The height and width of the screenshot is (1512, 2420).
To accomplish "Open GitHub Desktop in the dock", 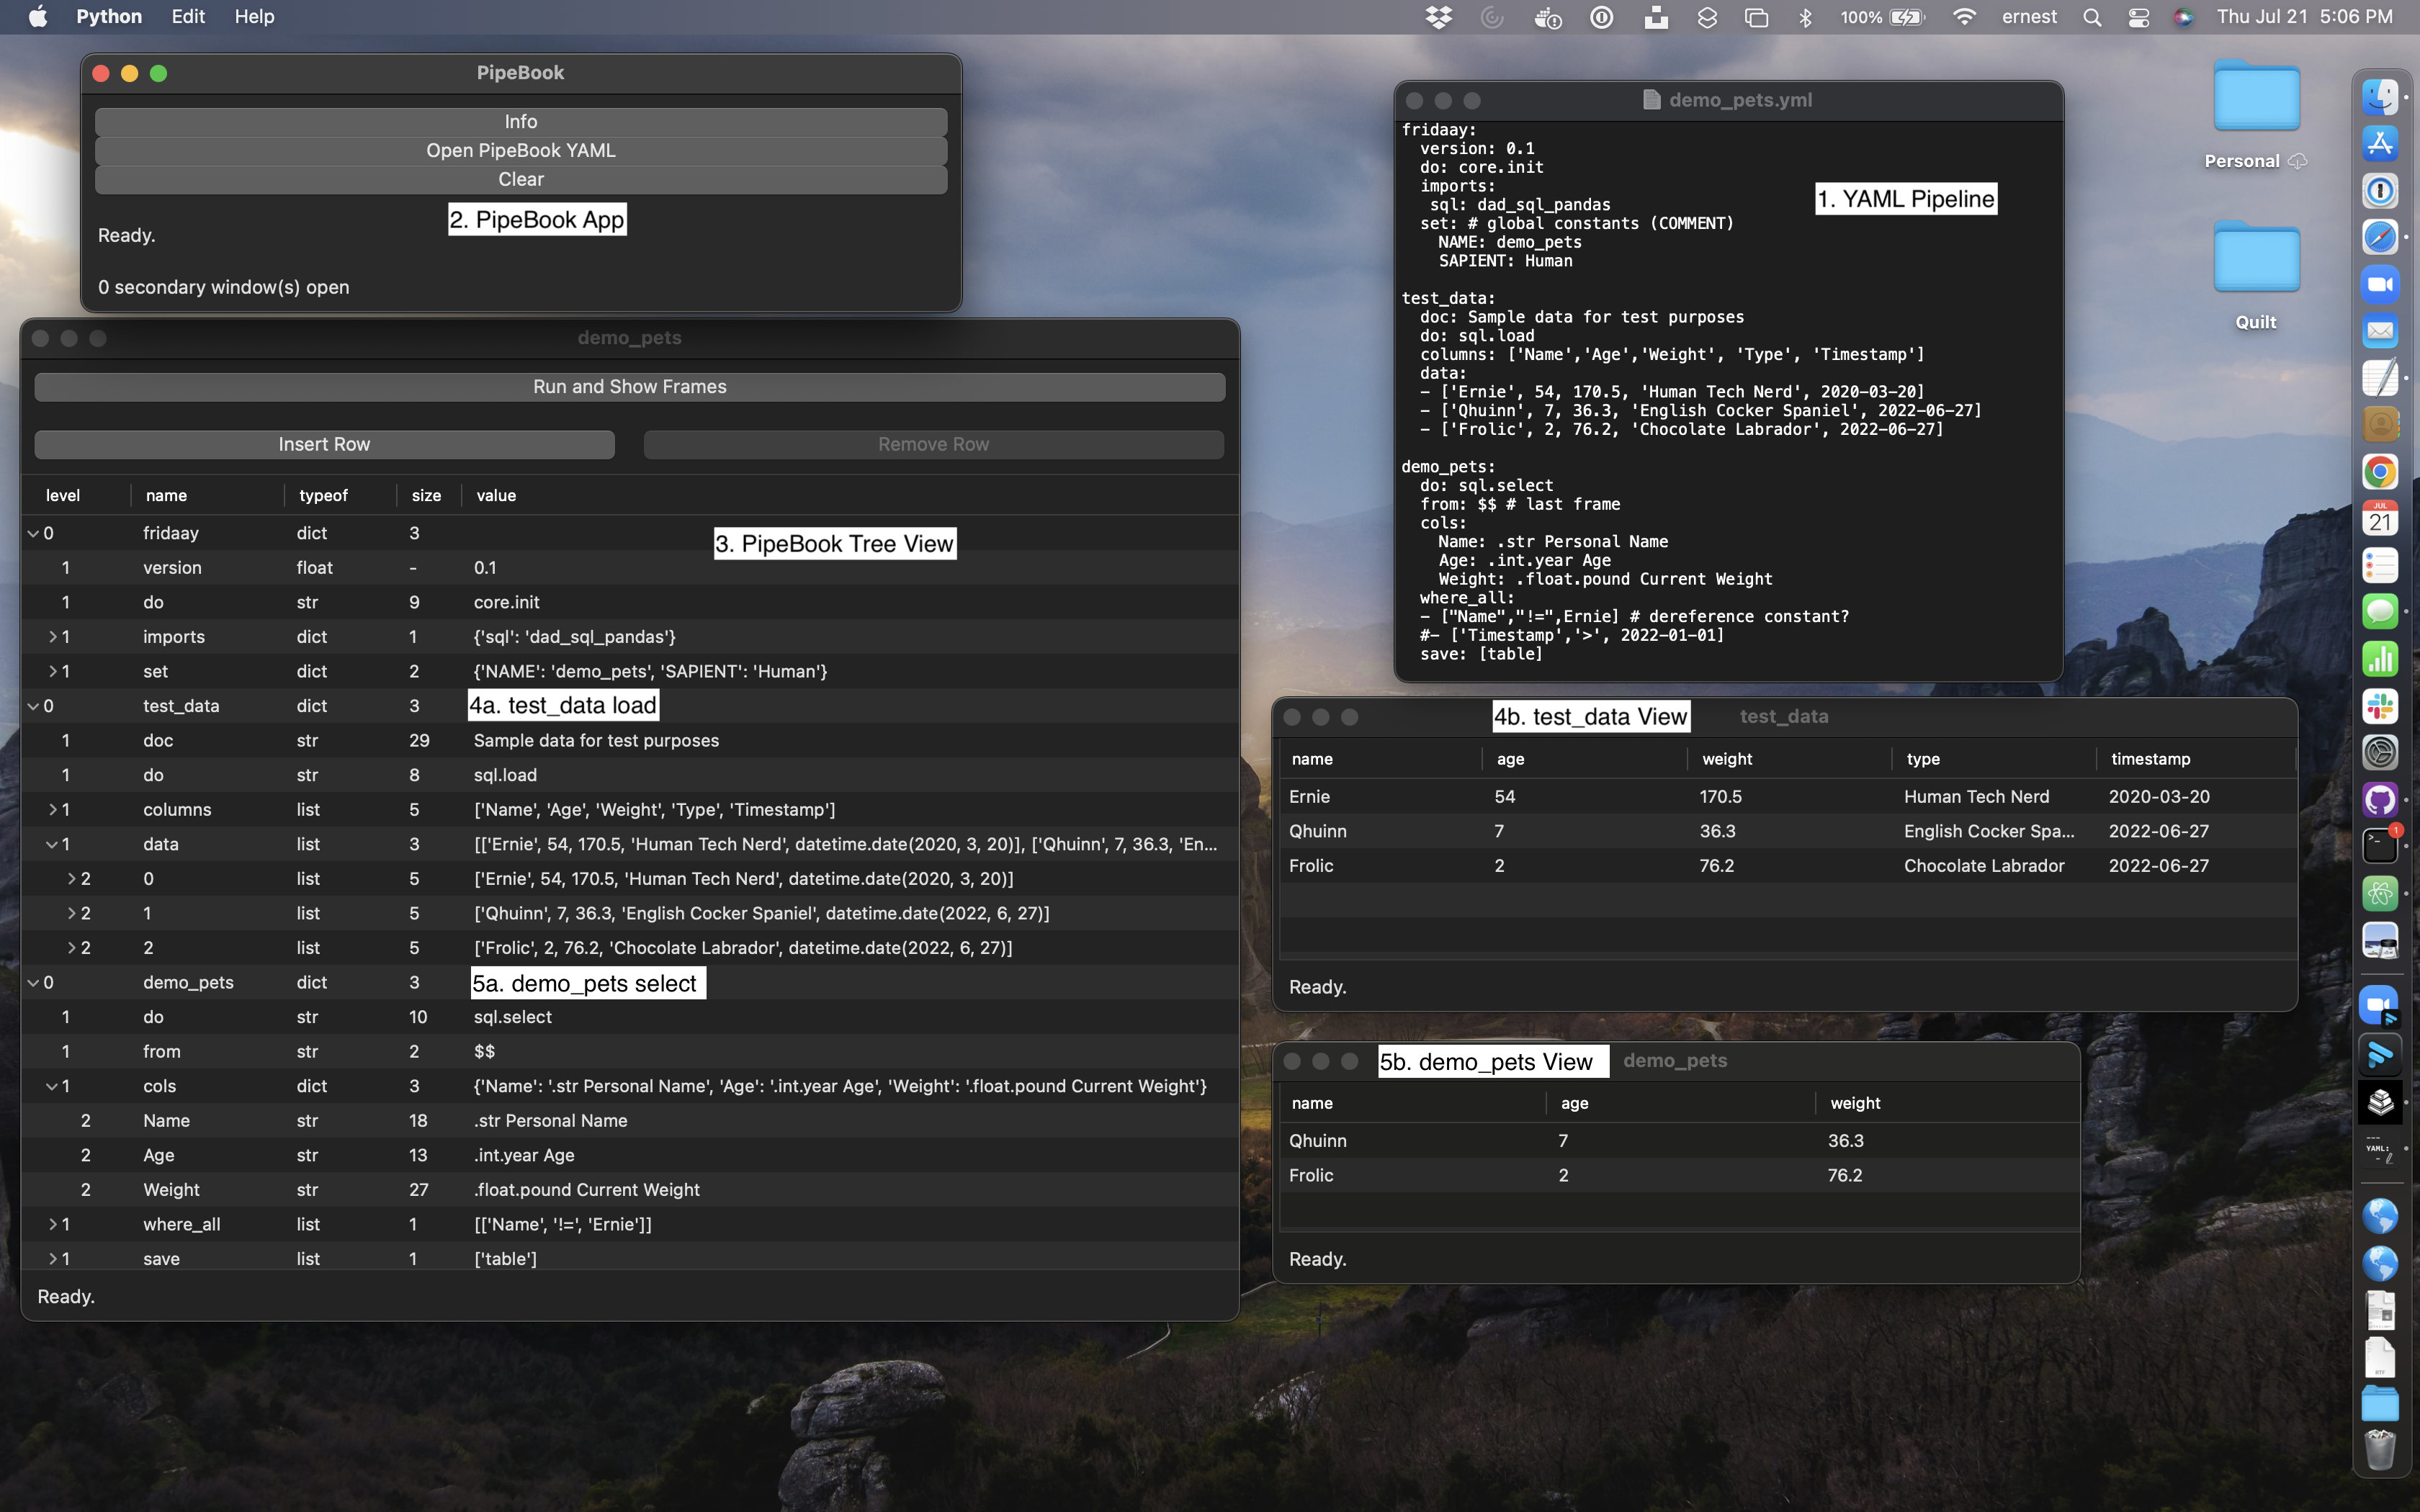I will tap(2380, 800).
